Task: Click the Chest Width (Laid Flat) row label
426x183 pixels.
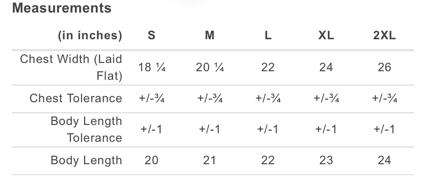Action: pos(71,68)
